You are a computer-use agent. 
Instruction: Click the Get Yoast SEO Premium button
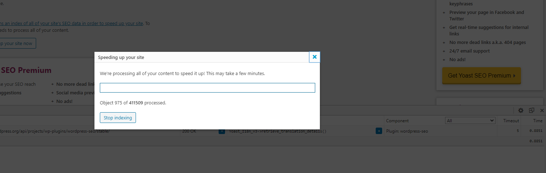tap(481, 75)
